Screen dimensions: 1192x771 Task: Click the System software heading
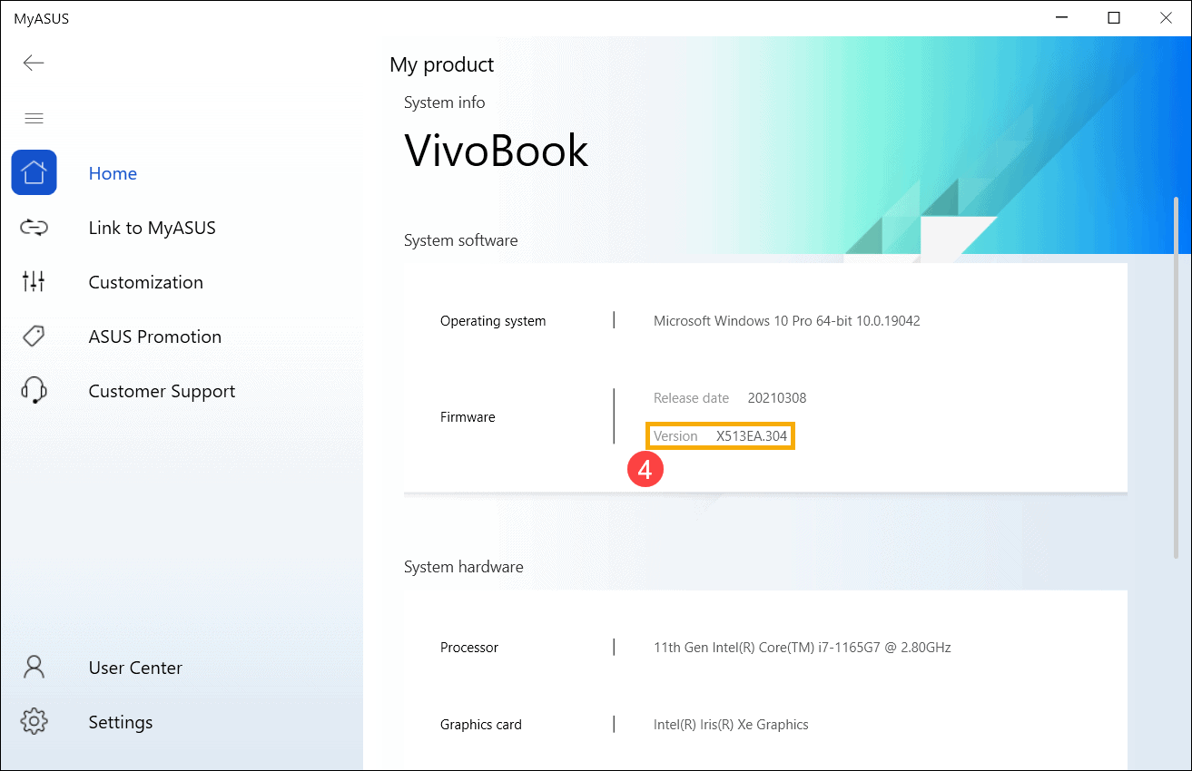tap(461, 240)
